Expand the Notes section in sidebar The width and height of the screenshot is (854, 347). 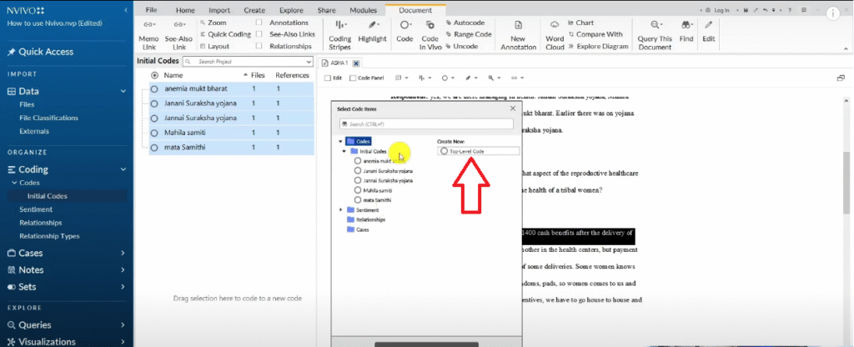[x=123, y=269]
